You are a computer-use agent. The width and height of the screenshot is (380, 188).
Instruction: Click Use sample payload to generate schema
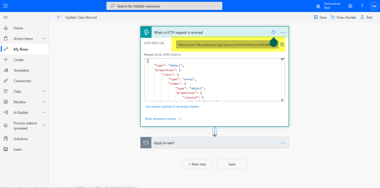pyautogui.click(x=172, y=106)
